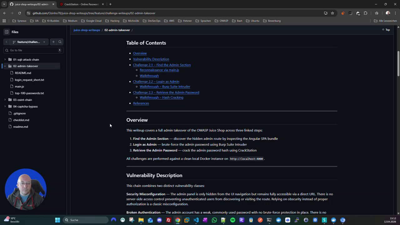This screenshot has width=400, height=225.
Task: Open the browser extensions puzzle menu
Action: (365, 13)
